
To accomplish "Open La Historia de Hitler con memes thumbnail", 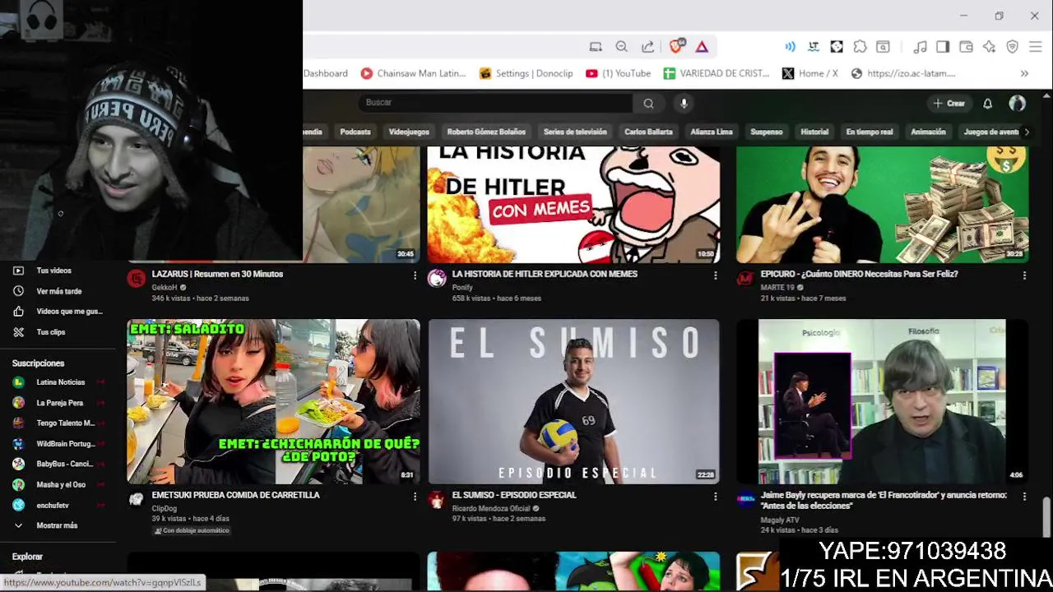I will [573, 205].
